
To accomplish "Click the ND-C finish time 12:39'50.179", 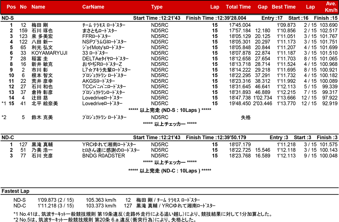I will pos(216,137).
